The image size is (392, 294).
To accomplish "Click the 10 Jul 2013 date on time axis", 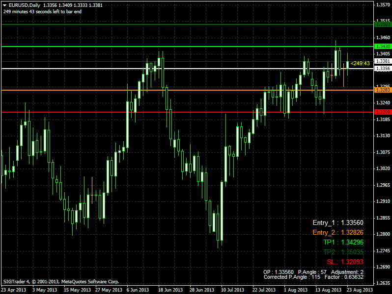I will 232,290.
